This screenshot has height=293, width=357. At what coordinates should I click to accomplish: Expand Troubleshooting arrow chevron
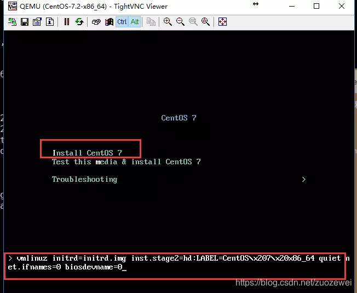pos(304,180)
